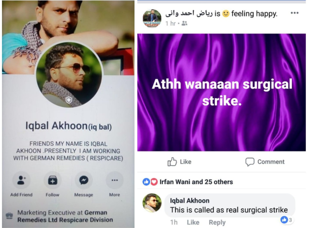Open Iqbal Akhoon's comment avatar

(152, 203)
